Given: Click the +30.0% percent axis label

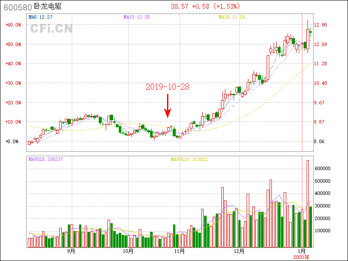Looking at the screenshot, I should [x=13, y=83].
